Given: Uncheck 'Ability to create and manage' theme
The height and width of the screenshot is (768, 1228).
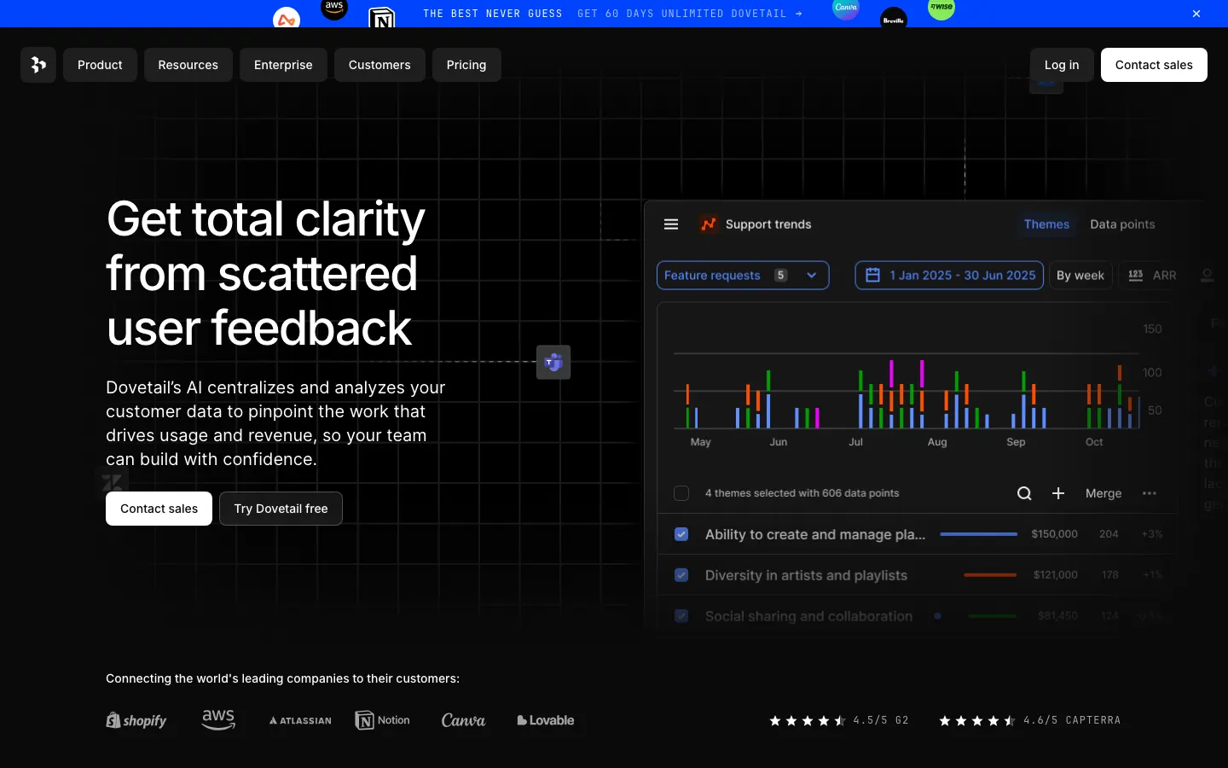Looking at the screenshot, I should (x=681, y=534).
